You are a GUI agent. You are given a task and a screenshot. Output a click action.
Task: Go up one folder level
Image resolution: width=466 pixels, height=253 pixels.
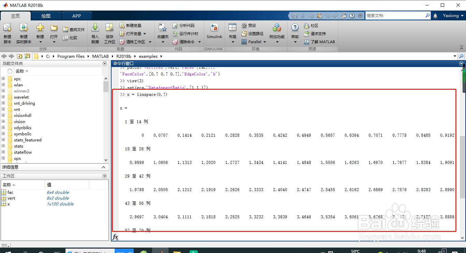(x=19, y=56)
